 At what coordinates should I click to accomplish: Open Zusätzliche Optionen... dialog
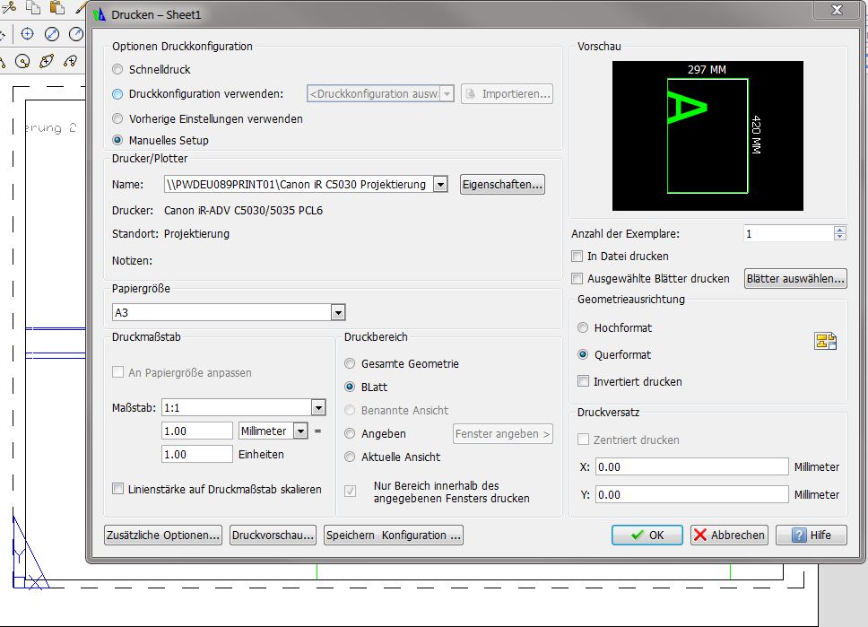coord(163,535)
